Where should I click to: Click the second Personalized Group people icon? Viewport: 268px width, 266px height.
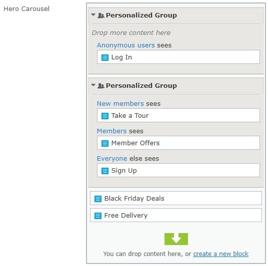pyautogui.click(x=101, y=86)
